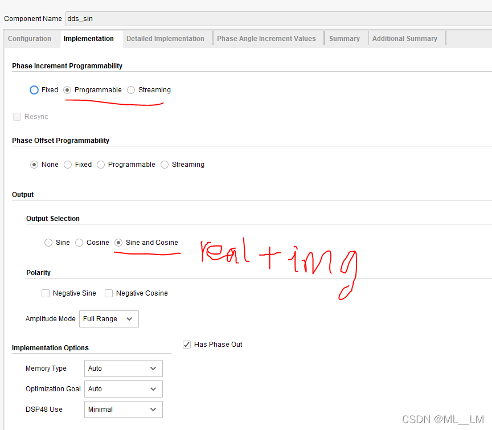Click the Phase Increment Programmability heading
The width and height of the screenshot is (492, 430).
(x=67, y=66)
